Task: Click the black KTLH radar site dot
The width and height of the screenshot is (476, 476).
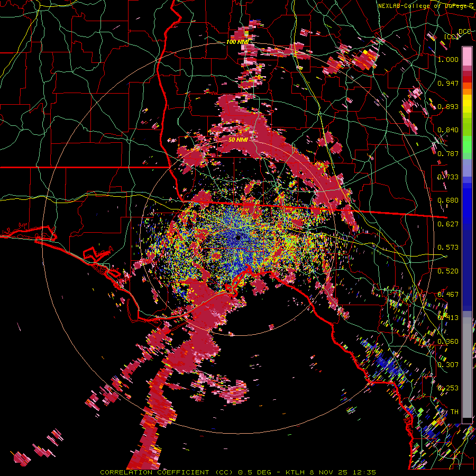Action: coord(238,237)
